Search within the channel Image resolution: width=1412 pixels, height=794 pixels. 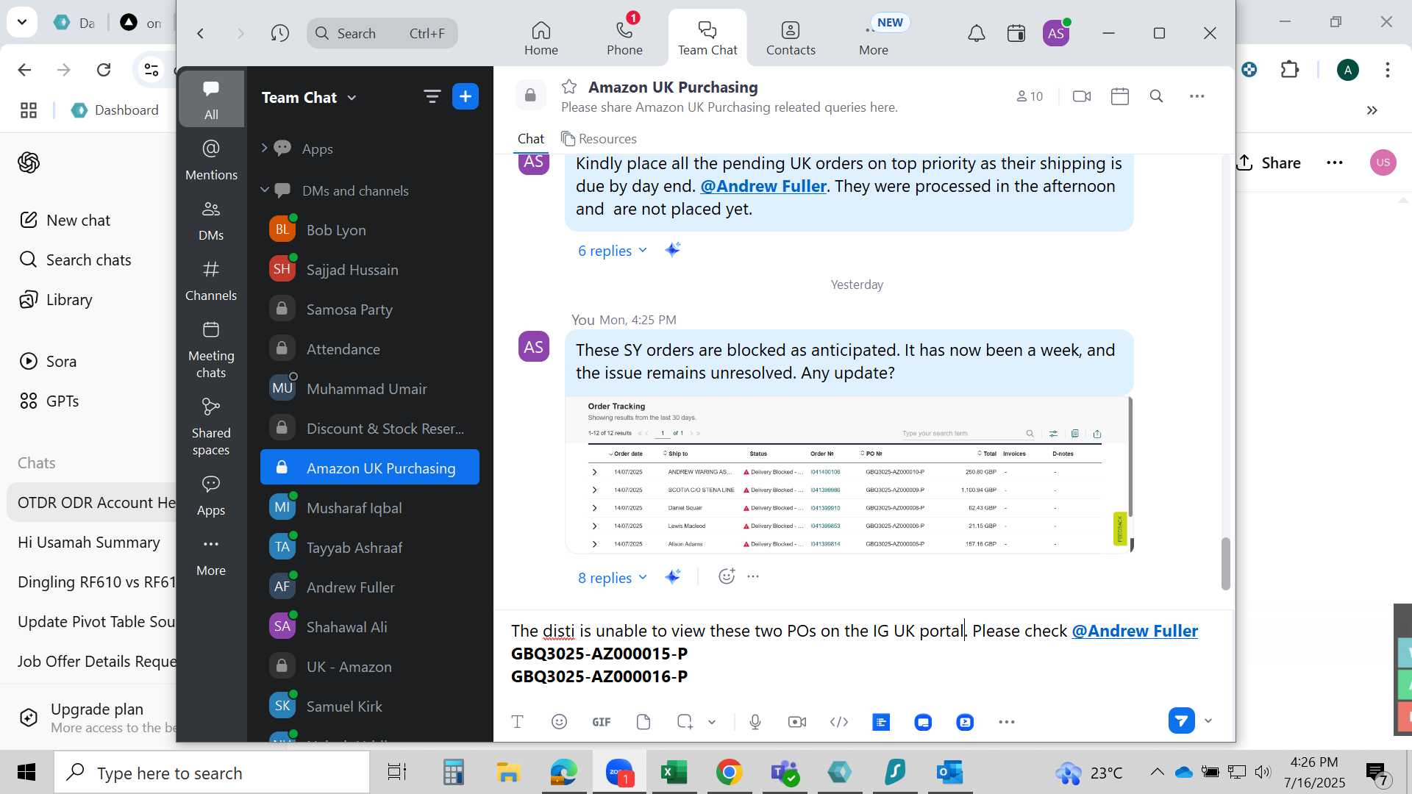[x=1156, y=96]
